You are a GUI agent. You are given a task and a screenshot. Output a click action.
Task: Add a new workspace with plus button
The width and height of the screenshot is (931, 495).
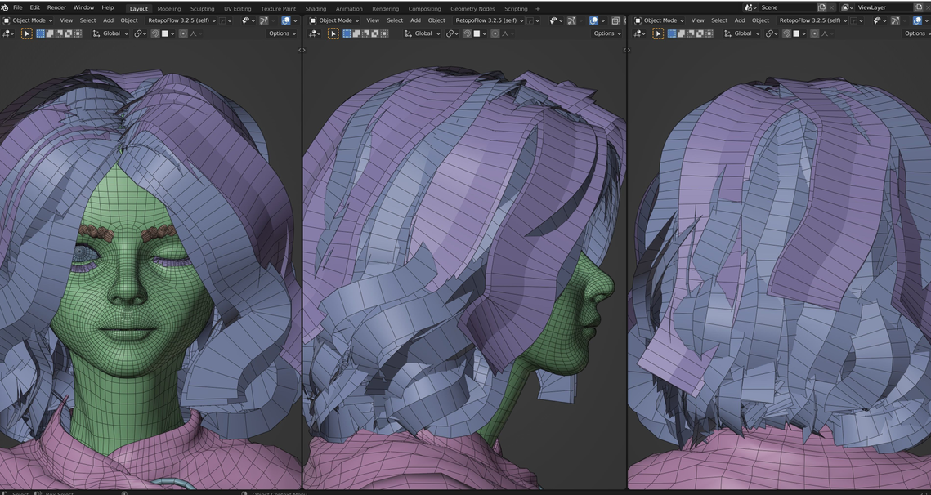[x=538, y=9]
